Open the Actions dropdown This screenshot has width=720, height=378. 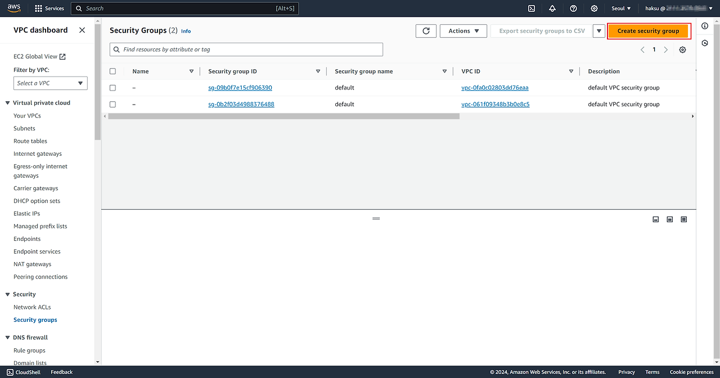pos(463,31)
